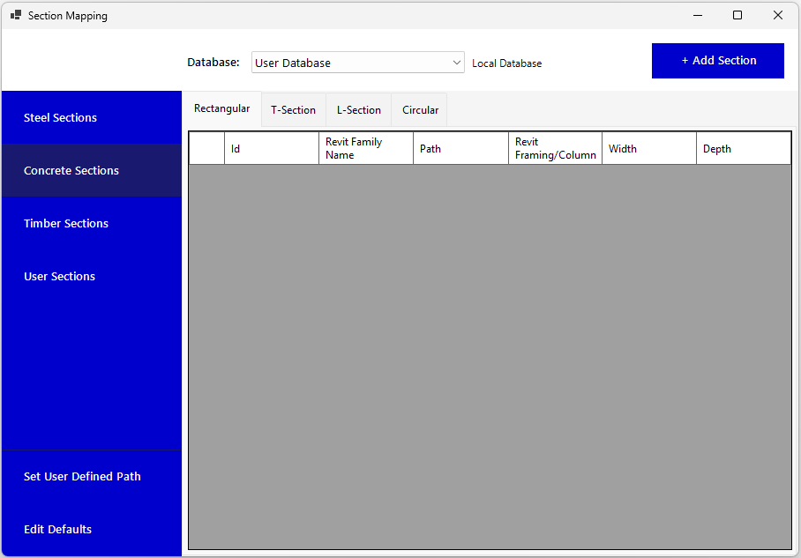Maximize the Section Mapping window

pos(737,15)
